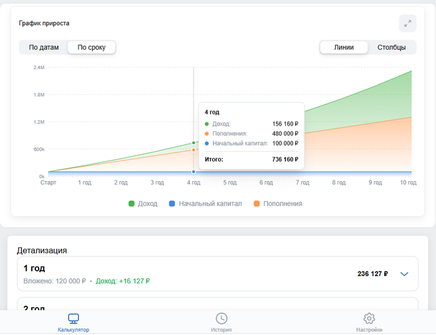436x335 pixels.
Task: Click the green Доход point at 4 год
Action: (194, 143)
